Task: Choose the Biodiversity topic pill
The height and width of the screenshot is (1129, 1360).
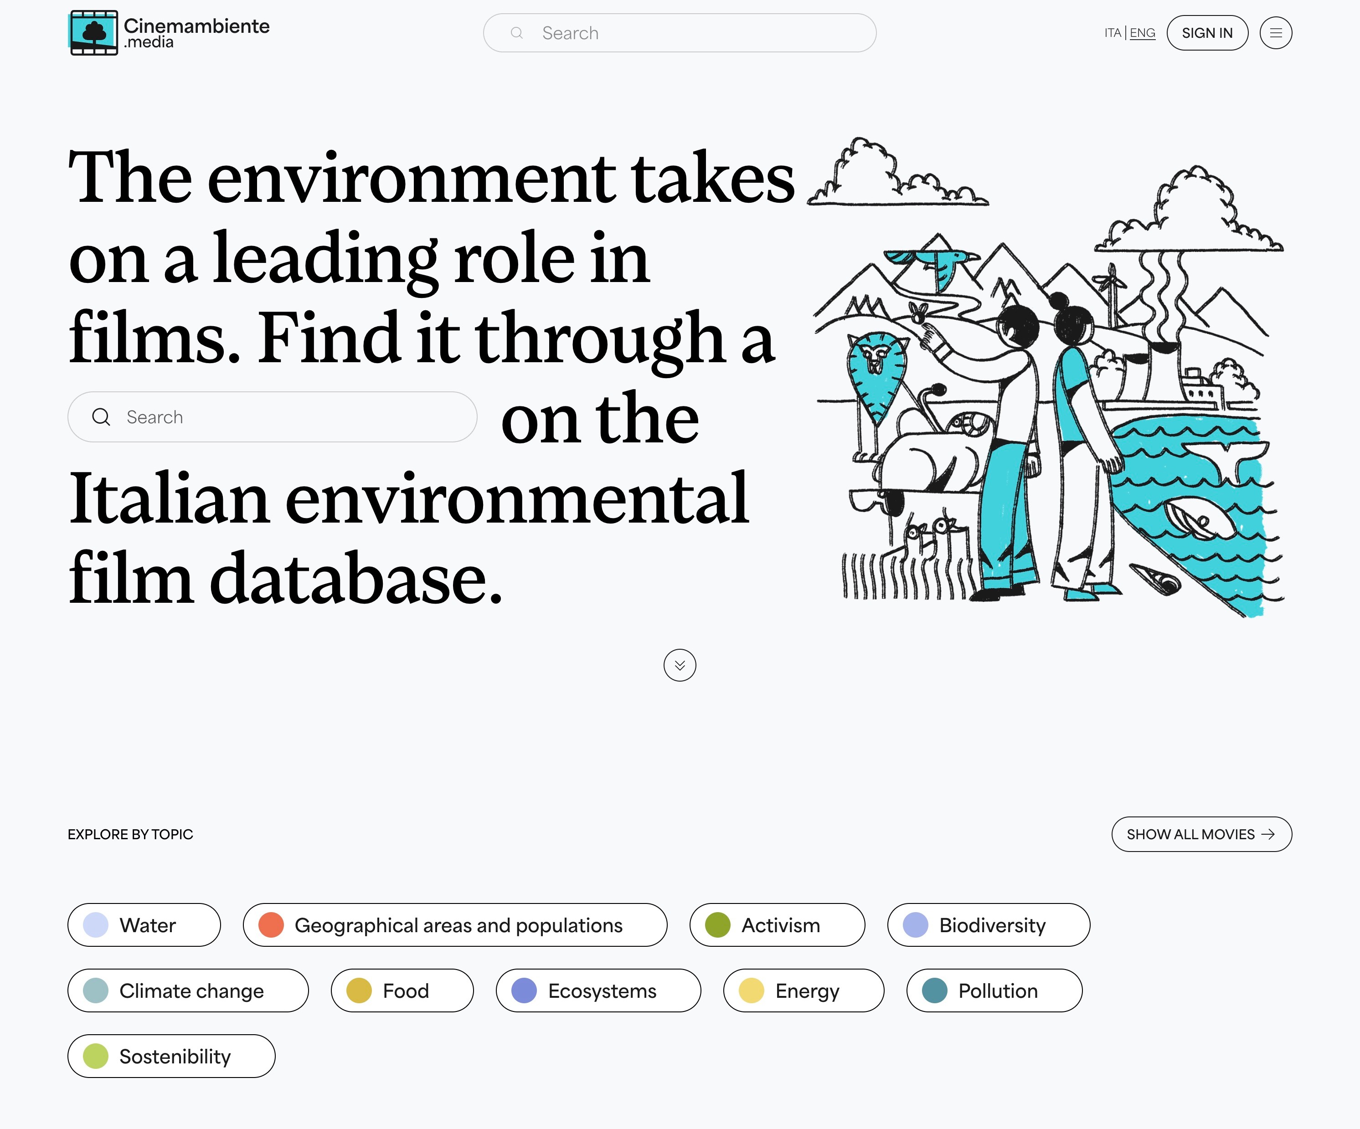Action: 988,924
